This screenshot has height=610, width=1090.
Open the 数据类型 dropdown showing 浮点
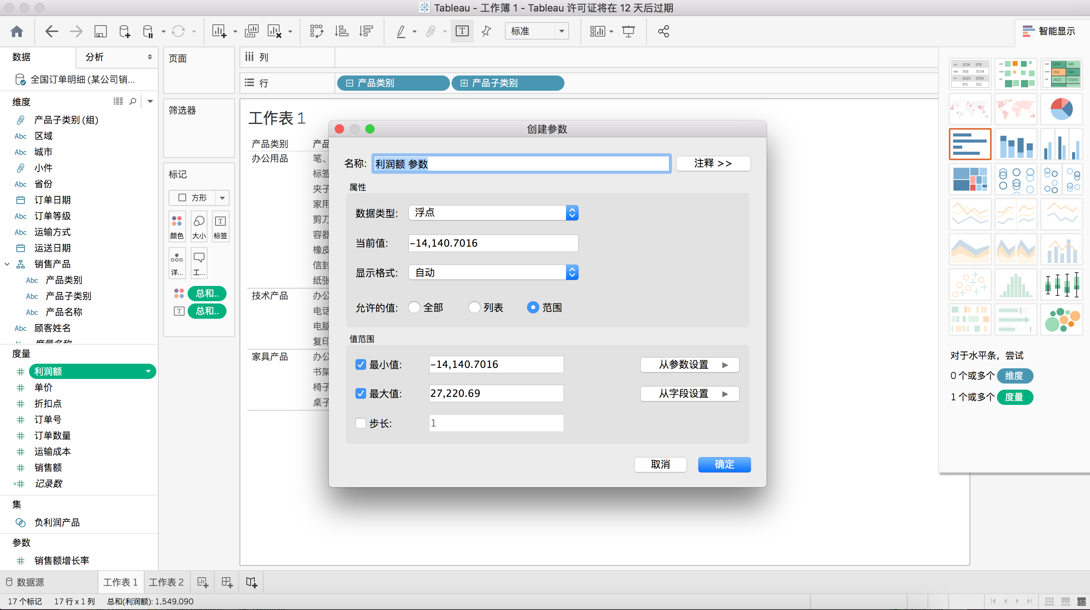494,213
